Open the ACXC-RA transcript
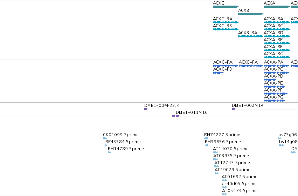This screenshot has width=298, height=196. 226,22
